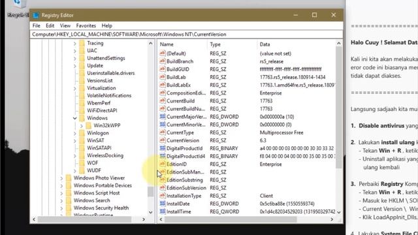Select the CurrentBuildNu value name
418x235 pixels.
(x=185, y=109)
